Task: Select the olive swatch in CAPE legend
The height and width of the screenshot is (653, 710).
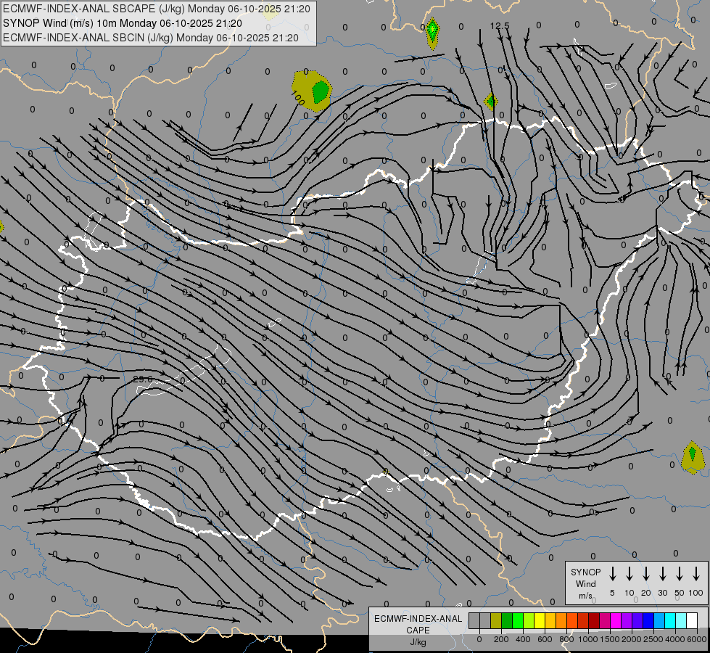Action: (496, 620)
